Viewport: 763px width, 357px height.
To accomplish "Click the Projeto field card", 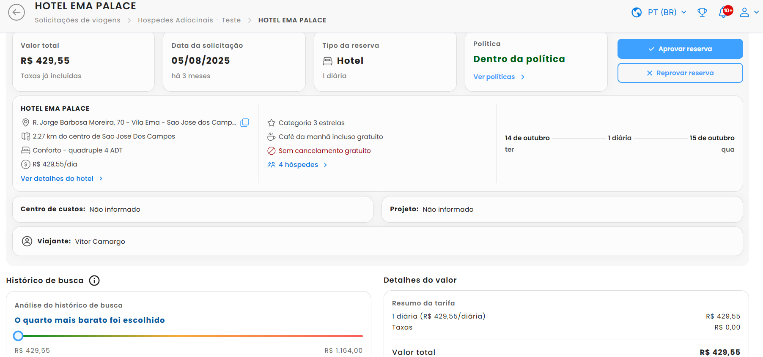I will click(x=562, y=210).
